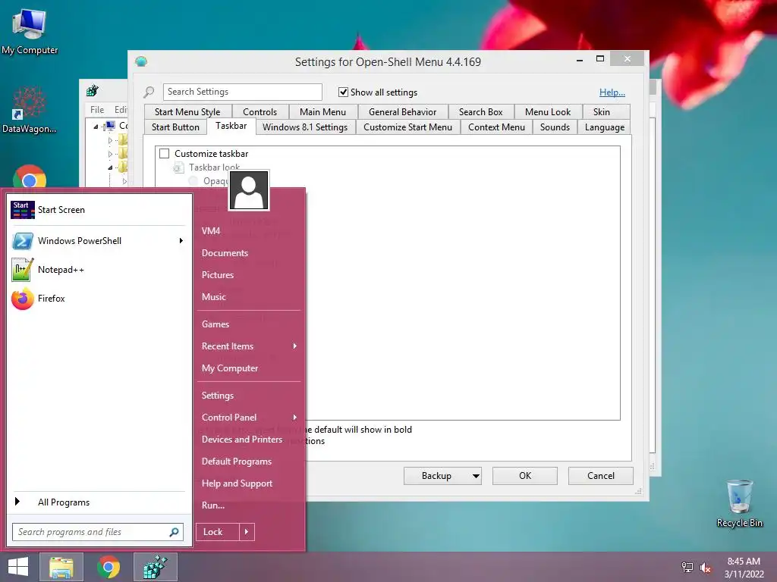Viewport: 777px width, 582px height.
Task: Open My Computer desktop icon
Action: [x=30, y=31]
